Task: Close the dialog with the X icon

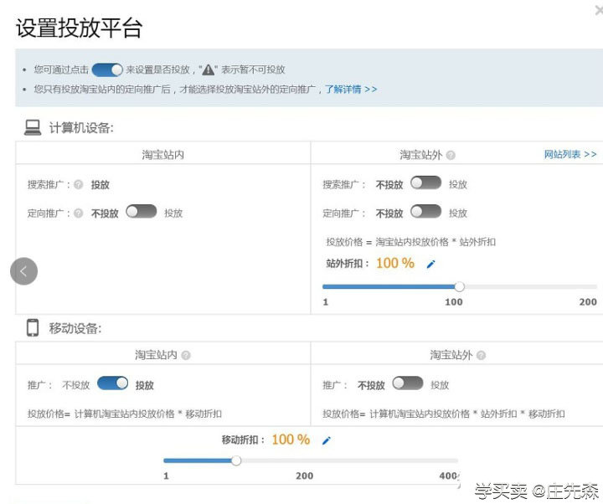Action: pyautogui.click(x=599, y=10)
